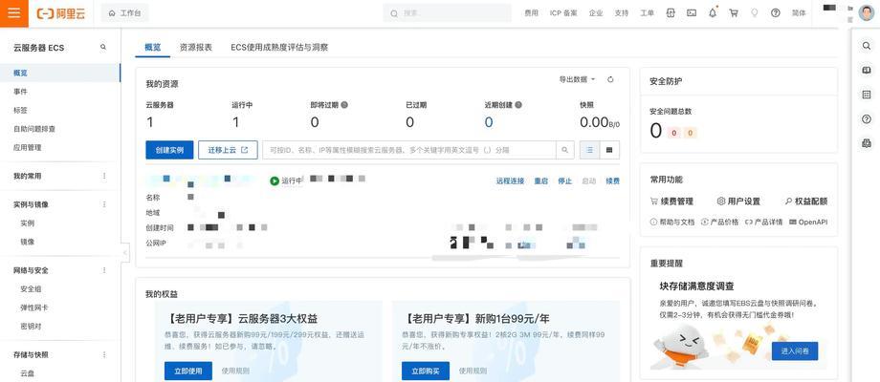
Task: Open 帮助与文档 link
Action: [672, 222]
